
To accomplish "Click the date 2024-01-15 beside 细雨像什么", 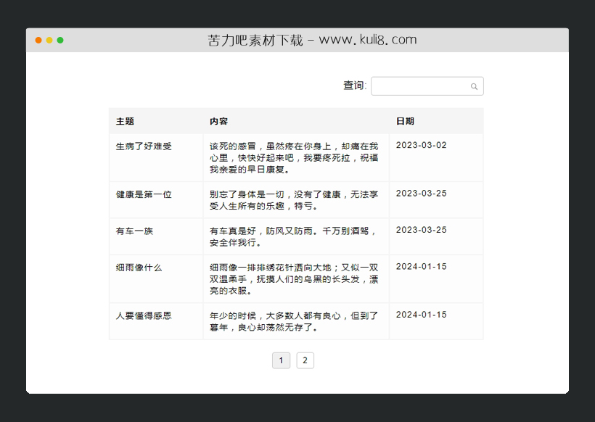I will coord(423,265).
